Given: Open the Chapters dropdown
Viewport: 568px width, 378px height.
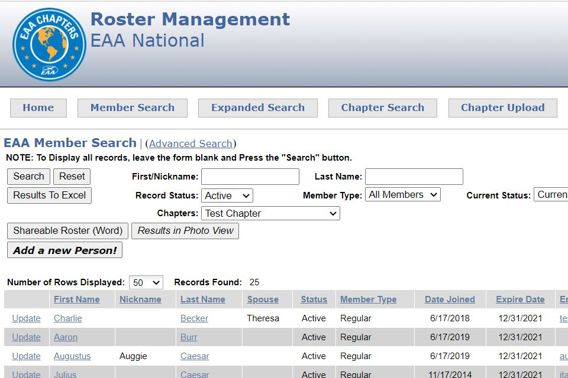Looking at the screenshot, I should coord(270,213).
